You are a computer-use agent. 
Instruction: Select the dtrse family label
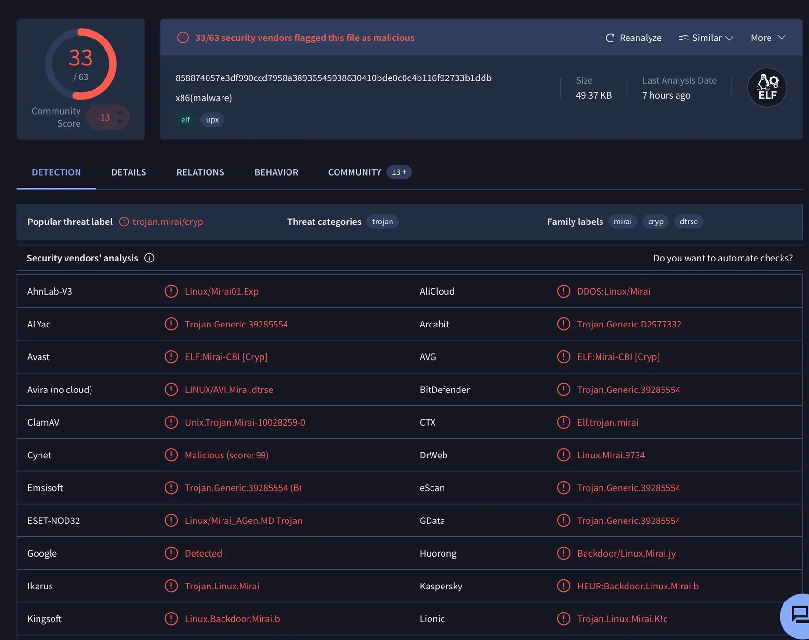pos(689,222)
